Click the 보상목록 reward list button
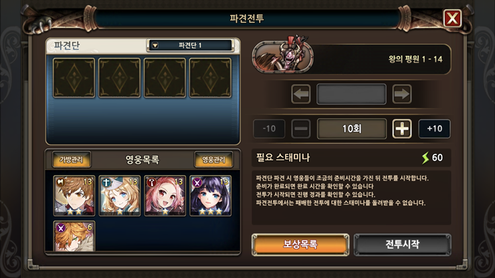 coord(300,245)
